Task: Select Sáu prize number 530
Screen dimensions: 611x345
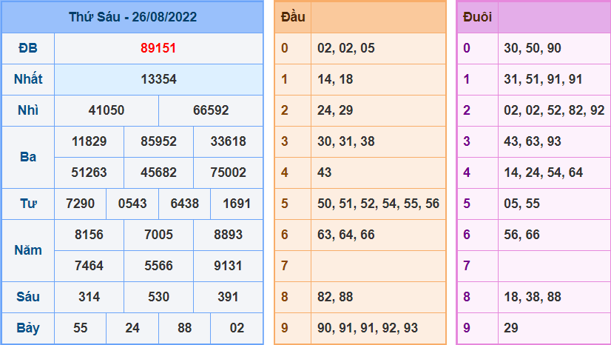Action: (158, 297)
